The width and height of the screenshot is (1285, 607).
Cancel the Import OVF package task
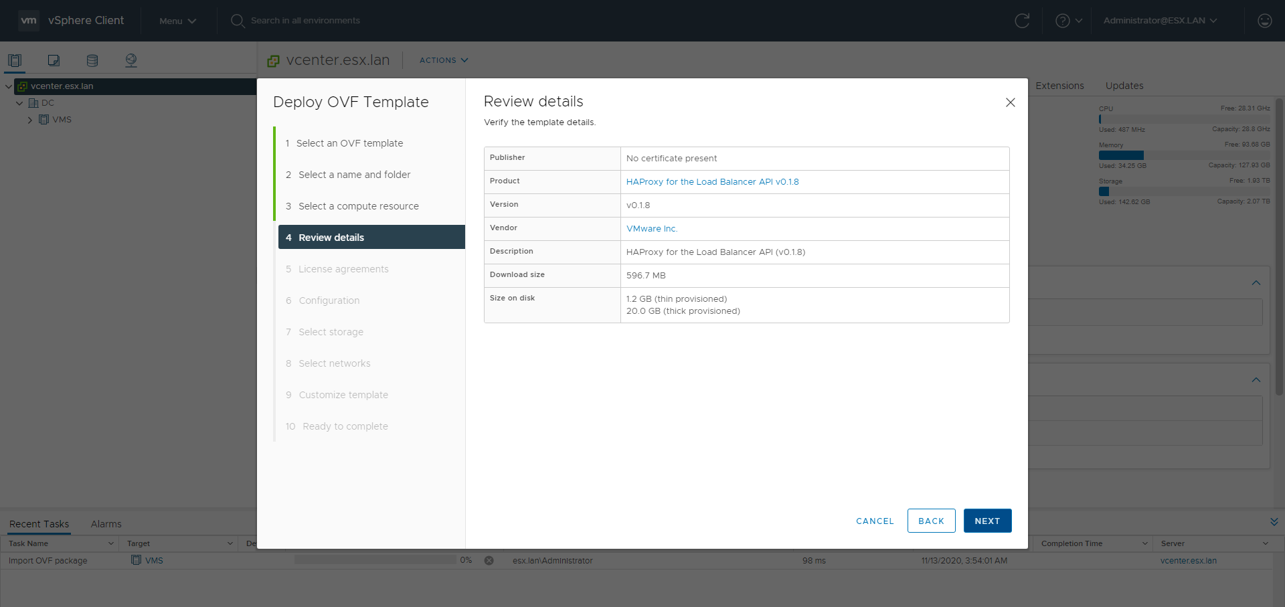[489, 561]
